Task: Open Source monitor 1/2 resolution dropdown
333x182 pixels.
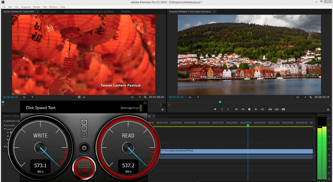Action: point(136,97)
